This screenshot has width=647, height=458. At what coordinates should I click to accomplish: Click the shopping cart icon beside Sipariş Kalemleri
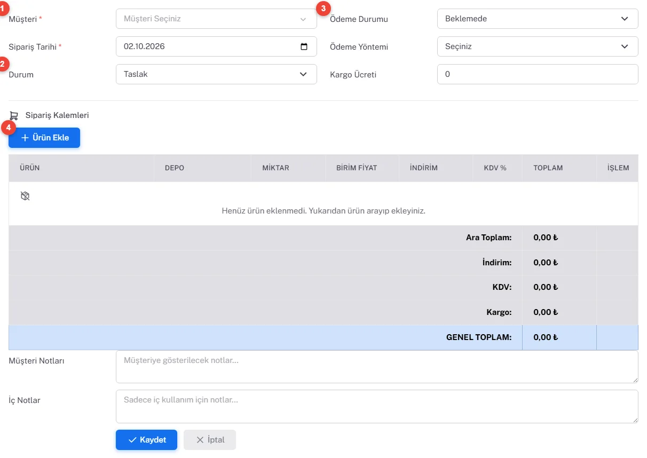pyautogui.click(x=14, y=115)
